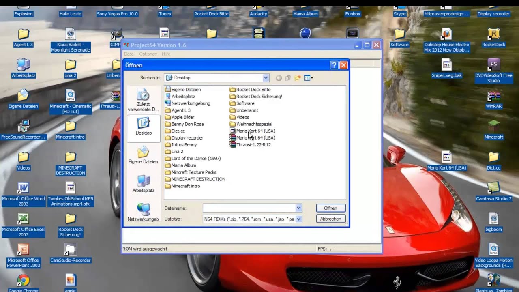Select the Arbeitsplatz desktop icon
This screenshot has width=519, height=292.
24,69
